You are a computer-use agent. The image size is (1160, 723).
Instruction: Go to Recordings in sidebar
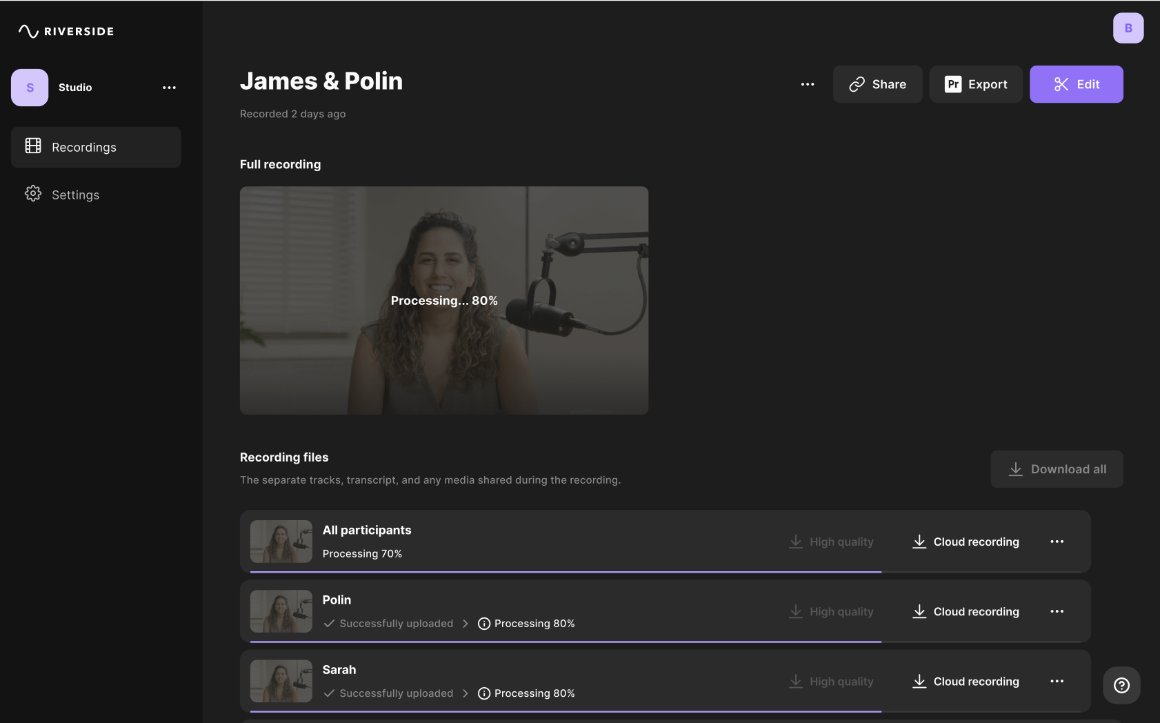coord(96,147)
